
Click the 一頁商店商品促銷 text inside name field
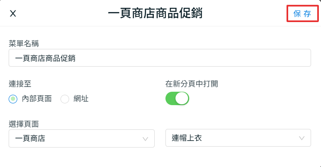pyautogui.click(x=45, y=58)
